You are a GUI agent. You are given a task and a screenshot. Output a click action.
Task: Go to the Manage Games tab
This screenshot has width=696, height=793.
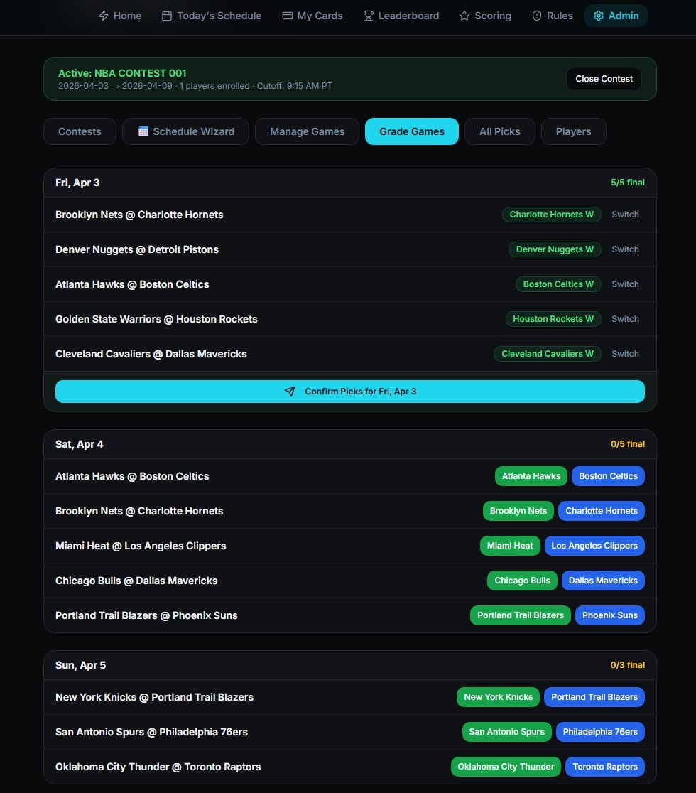pos(307,131)
